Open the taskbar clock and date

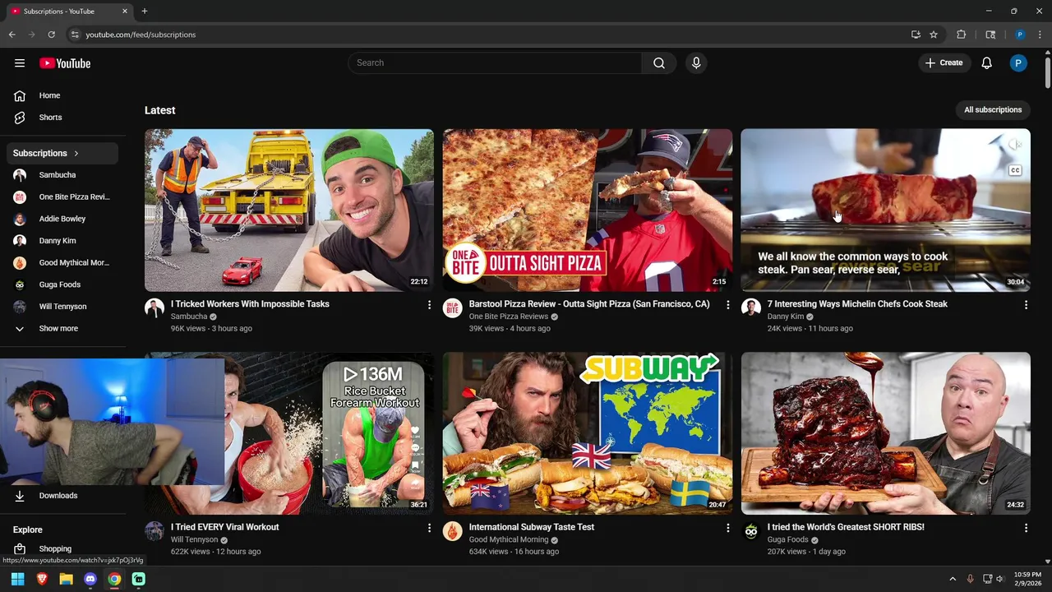coord(1027,579)
